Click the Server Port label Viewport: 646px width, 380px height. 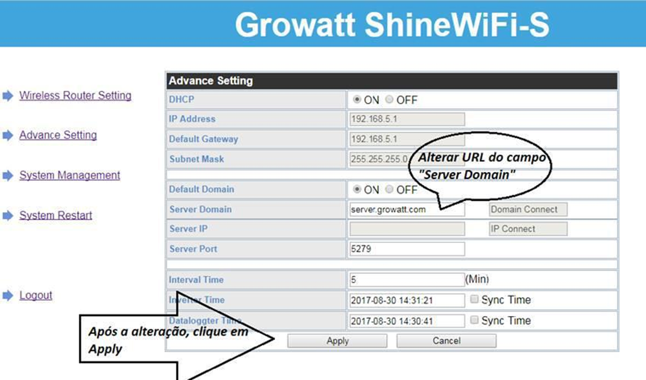pyautogui.click(x=193, y=249)
